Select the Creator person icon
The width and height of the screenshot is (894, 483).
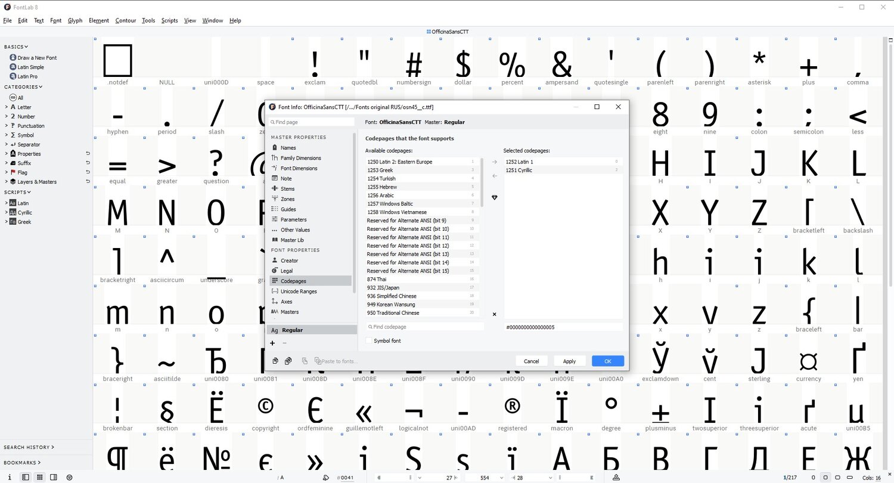click(x=275, y=261)
